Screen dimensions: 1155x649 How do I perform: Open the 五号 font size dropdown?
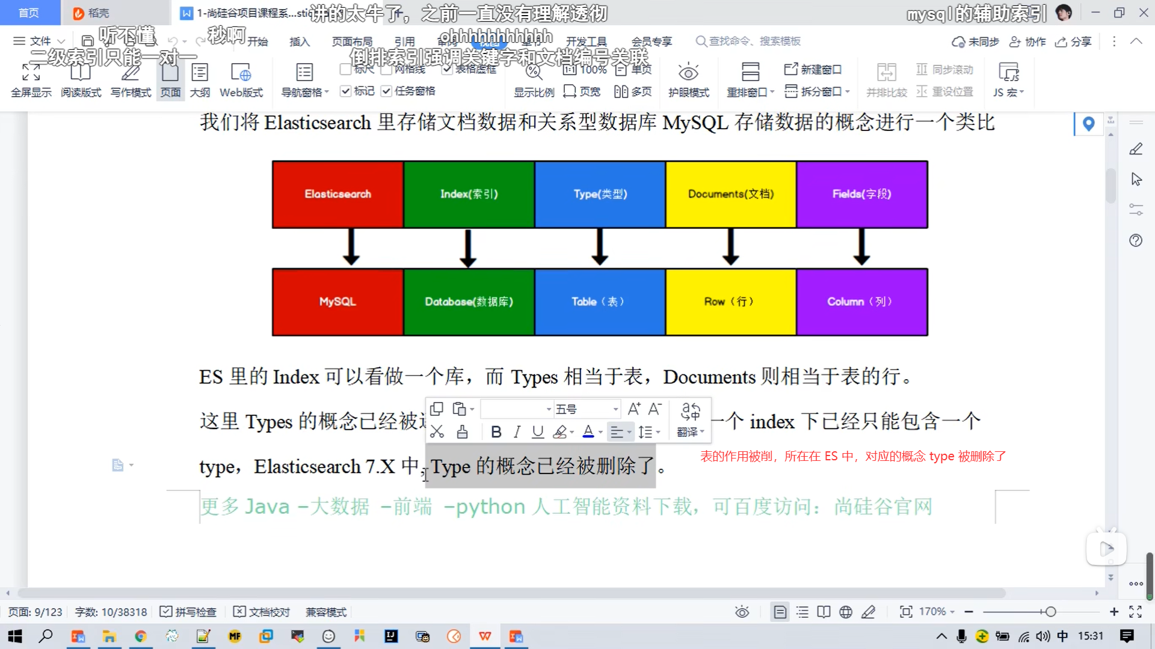(x=615, y=409)
